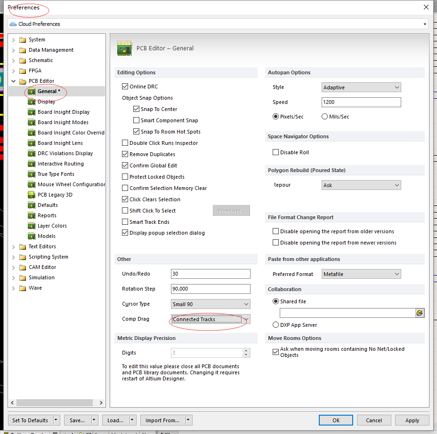Uncheck Snap To Center

pyautogui.click(x=136, y=109)
